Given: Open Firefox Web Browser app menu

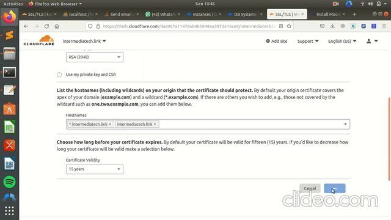Looking at the screenshot, I should pos(56,4).
